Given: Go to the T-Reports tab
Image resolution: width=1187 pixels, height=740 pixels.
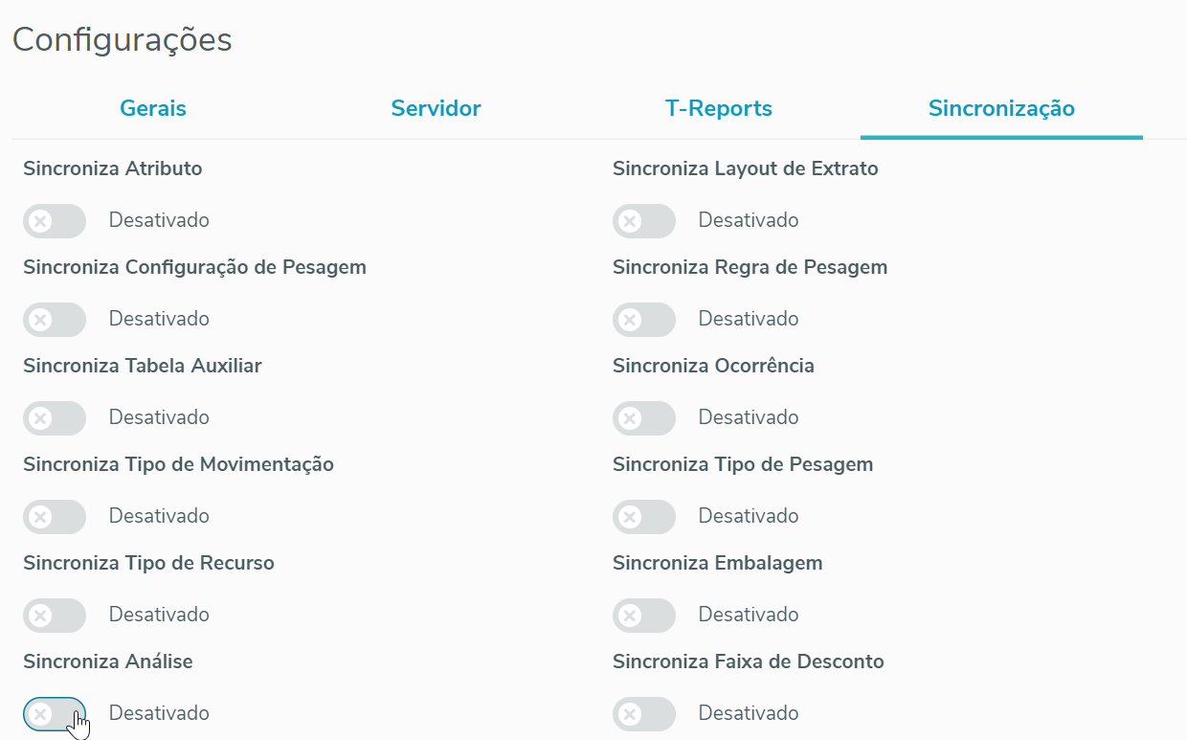Looking at the screenshot, I should point(719,108).
